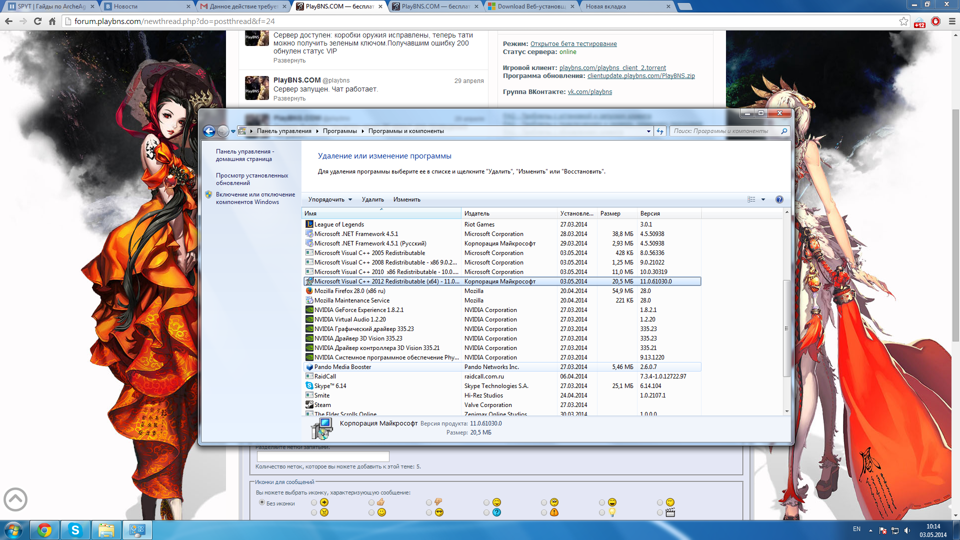This screenshot has height=540, width=960.
Task: Click the Back arrow in Control Panel window
Action: pyautogui.click(x=209, y=131)
